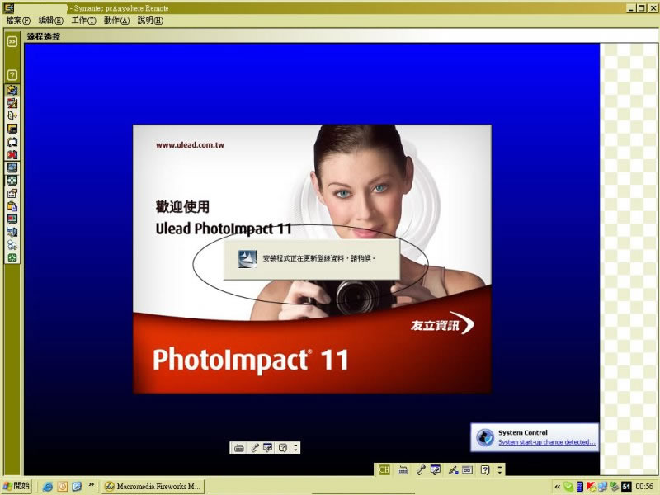660x495 pixels.
Task: Open the 開始 Start menu
Action: 16,486
